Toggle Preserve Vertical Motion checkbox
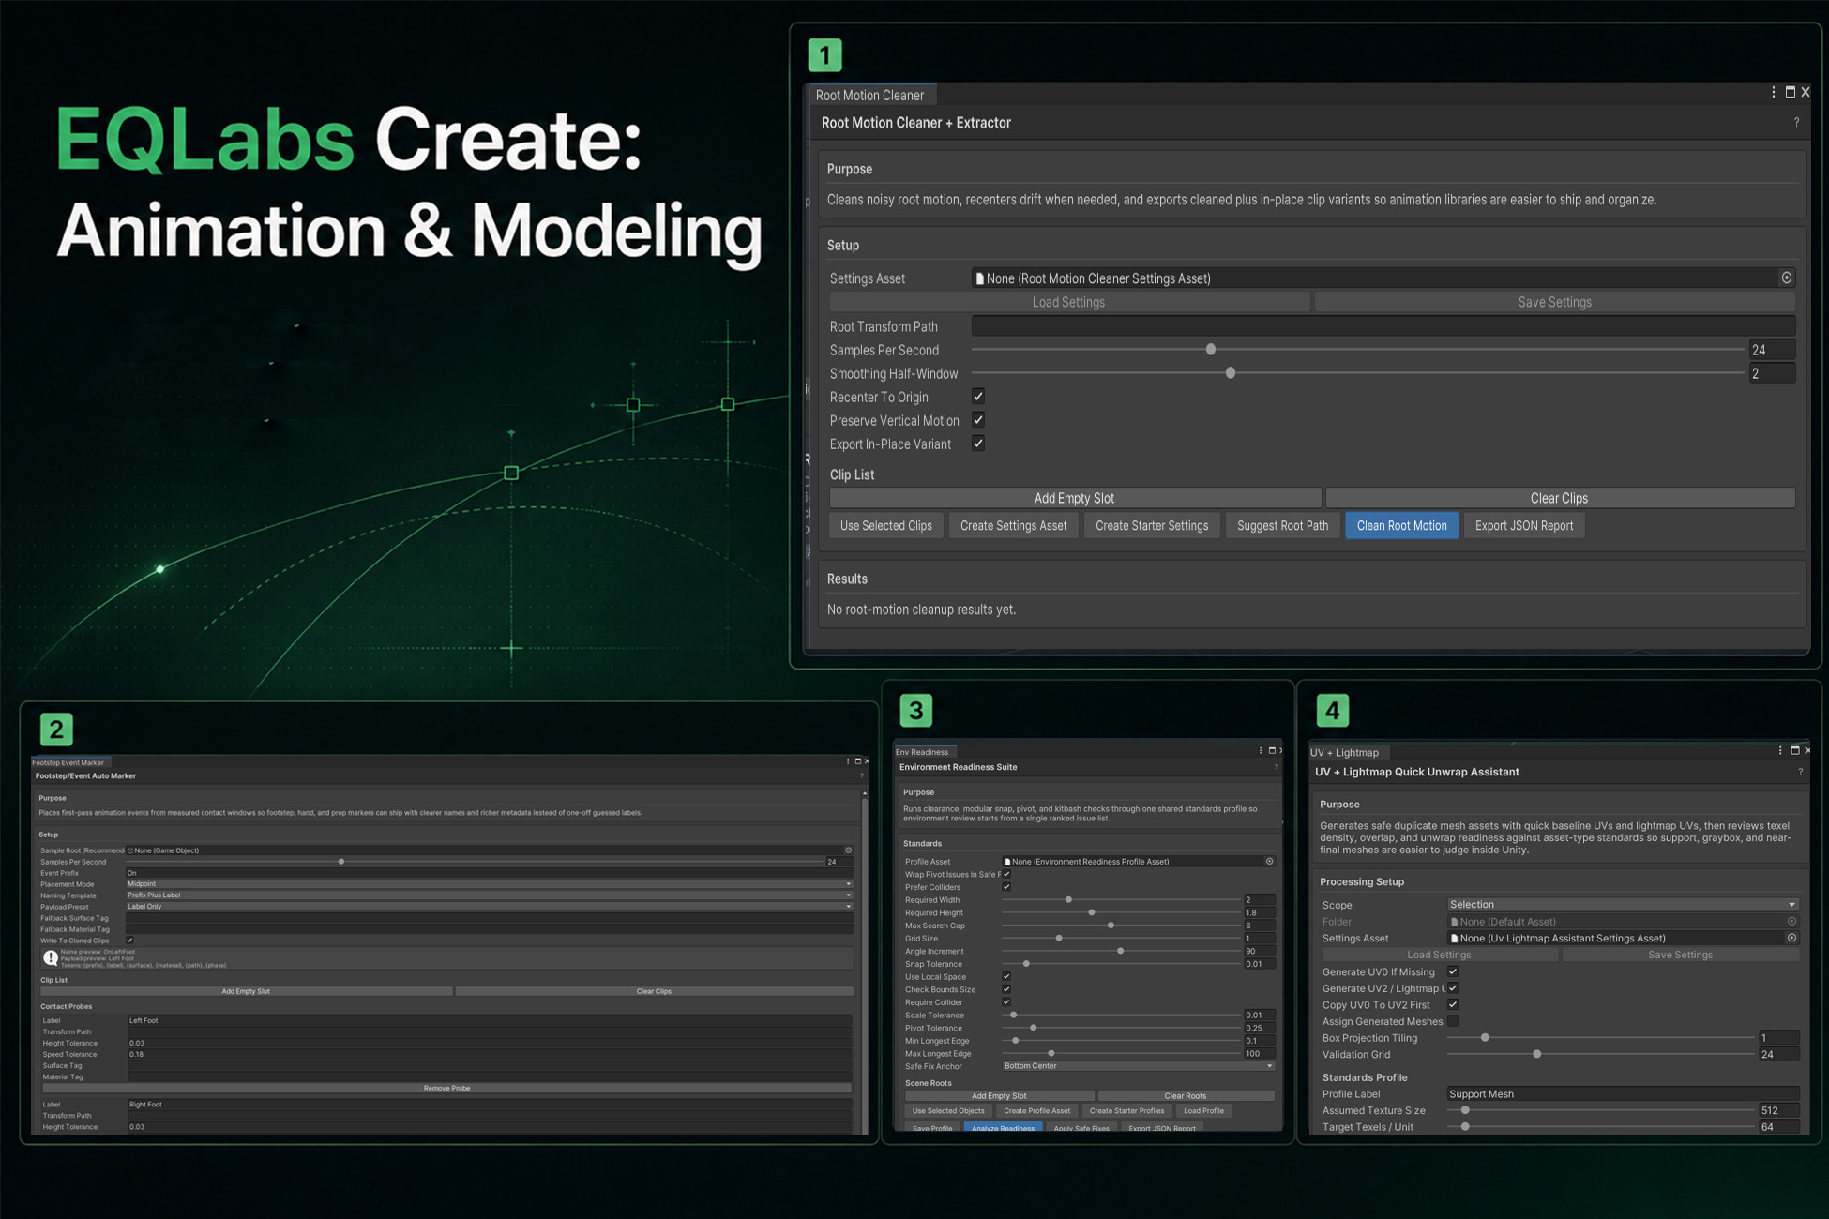The width and height of the screenshot is (1829, 1219). click(978, 419)
